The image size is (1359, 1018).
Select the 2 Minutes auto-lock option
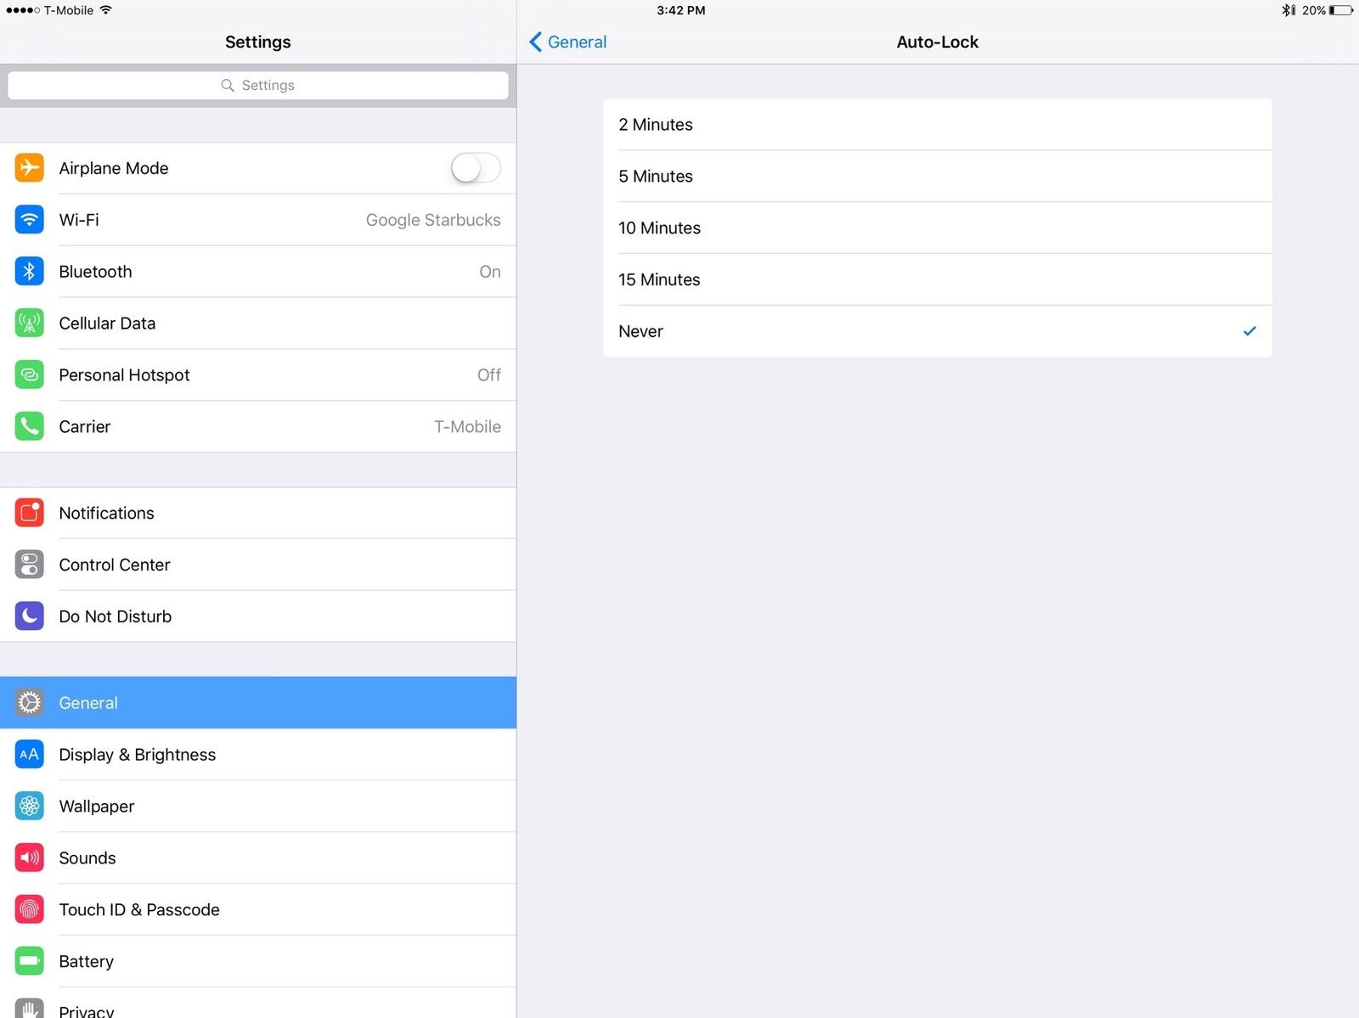click(937, 125)
